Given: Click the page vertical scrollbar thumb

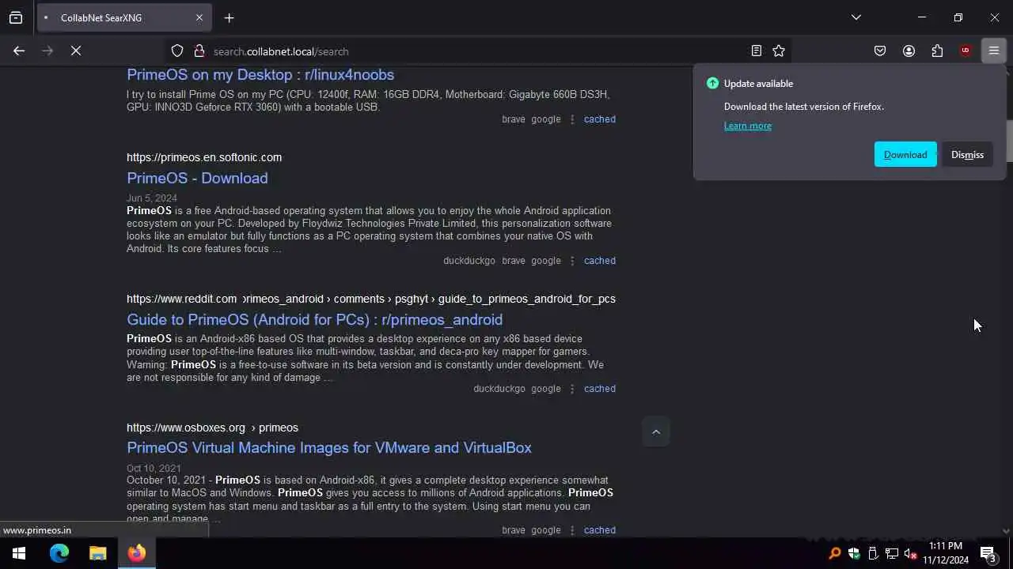Looking at the screenshot, I should click(x=1008, y=141).
